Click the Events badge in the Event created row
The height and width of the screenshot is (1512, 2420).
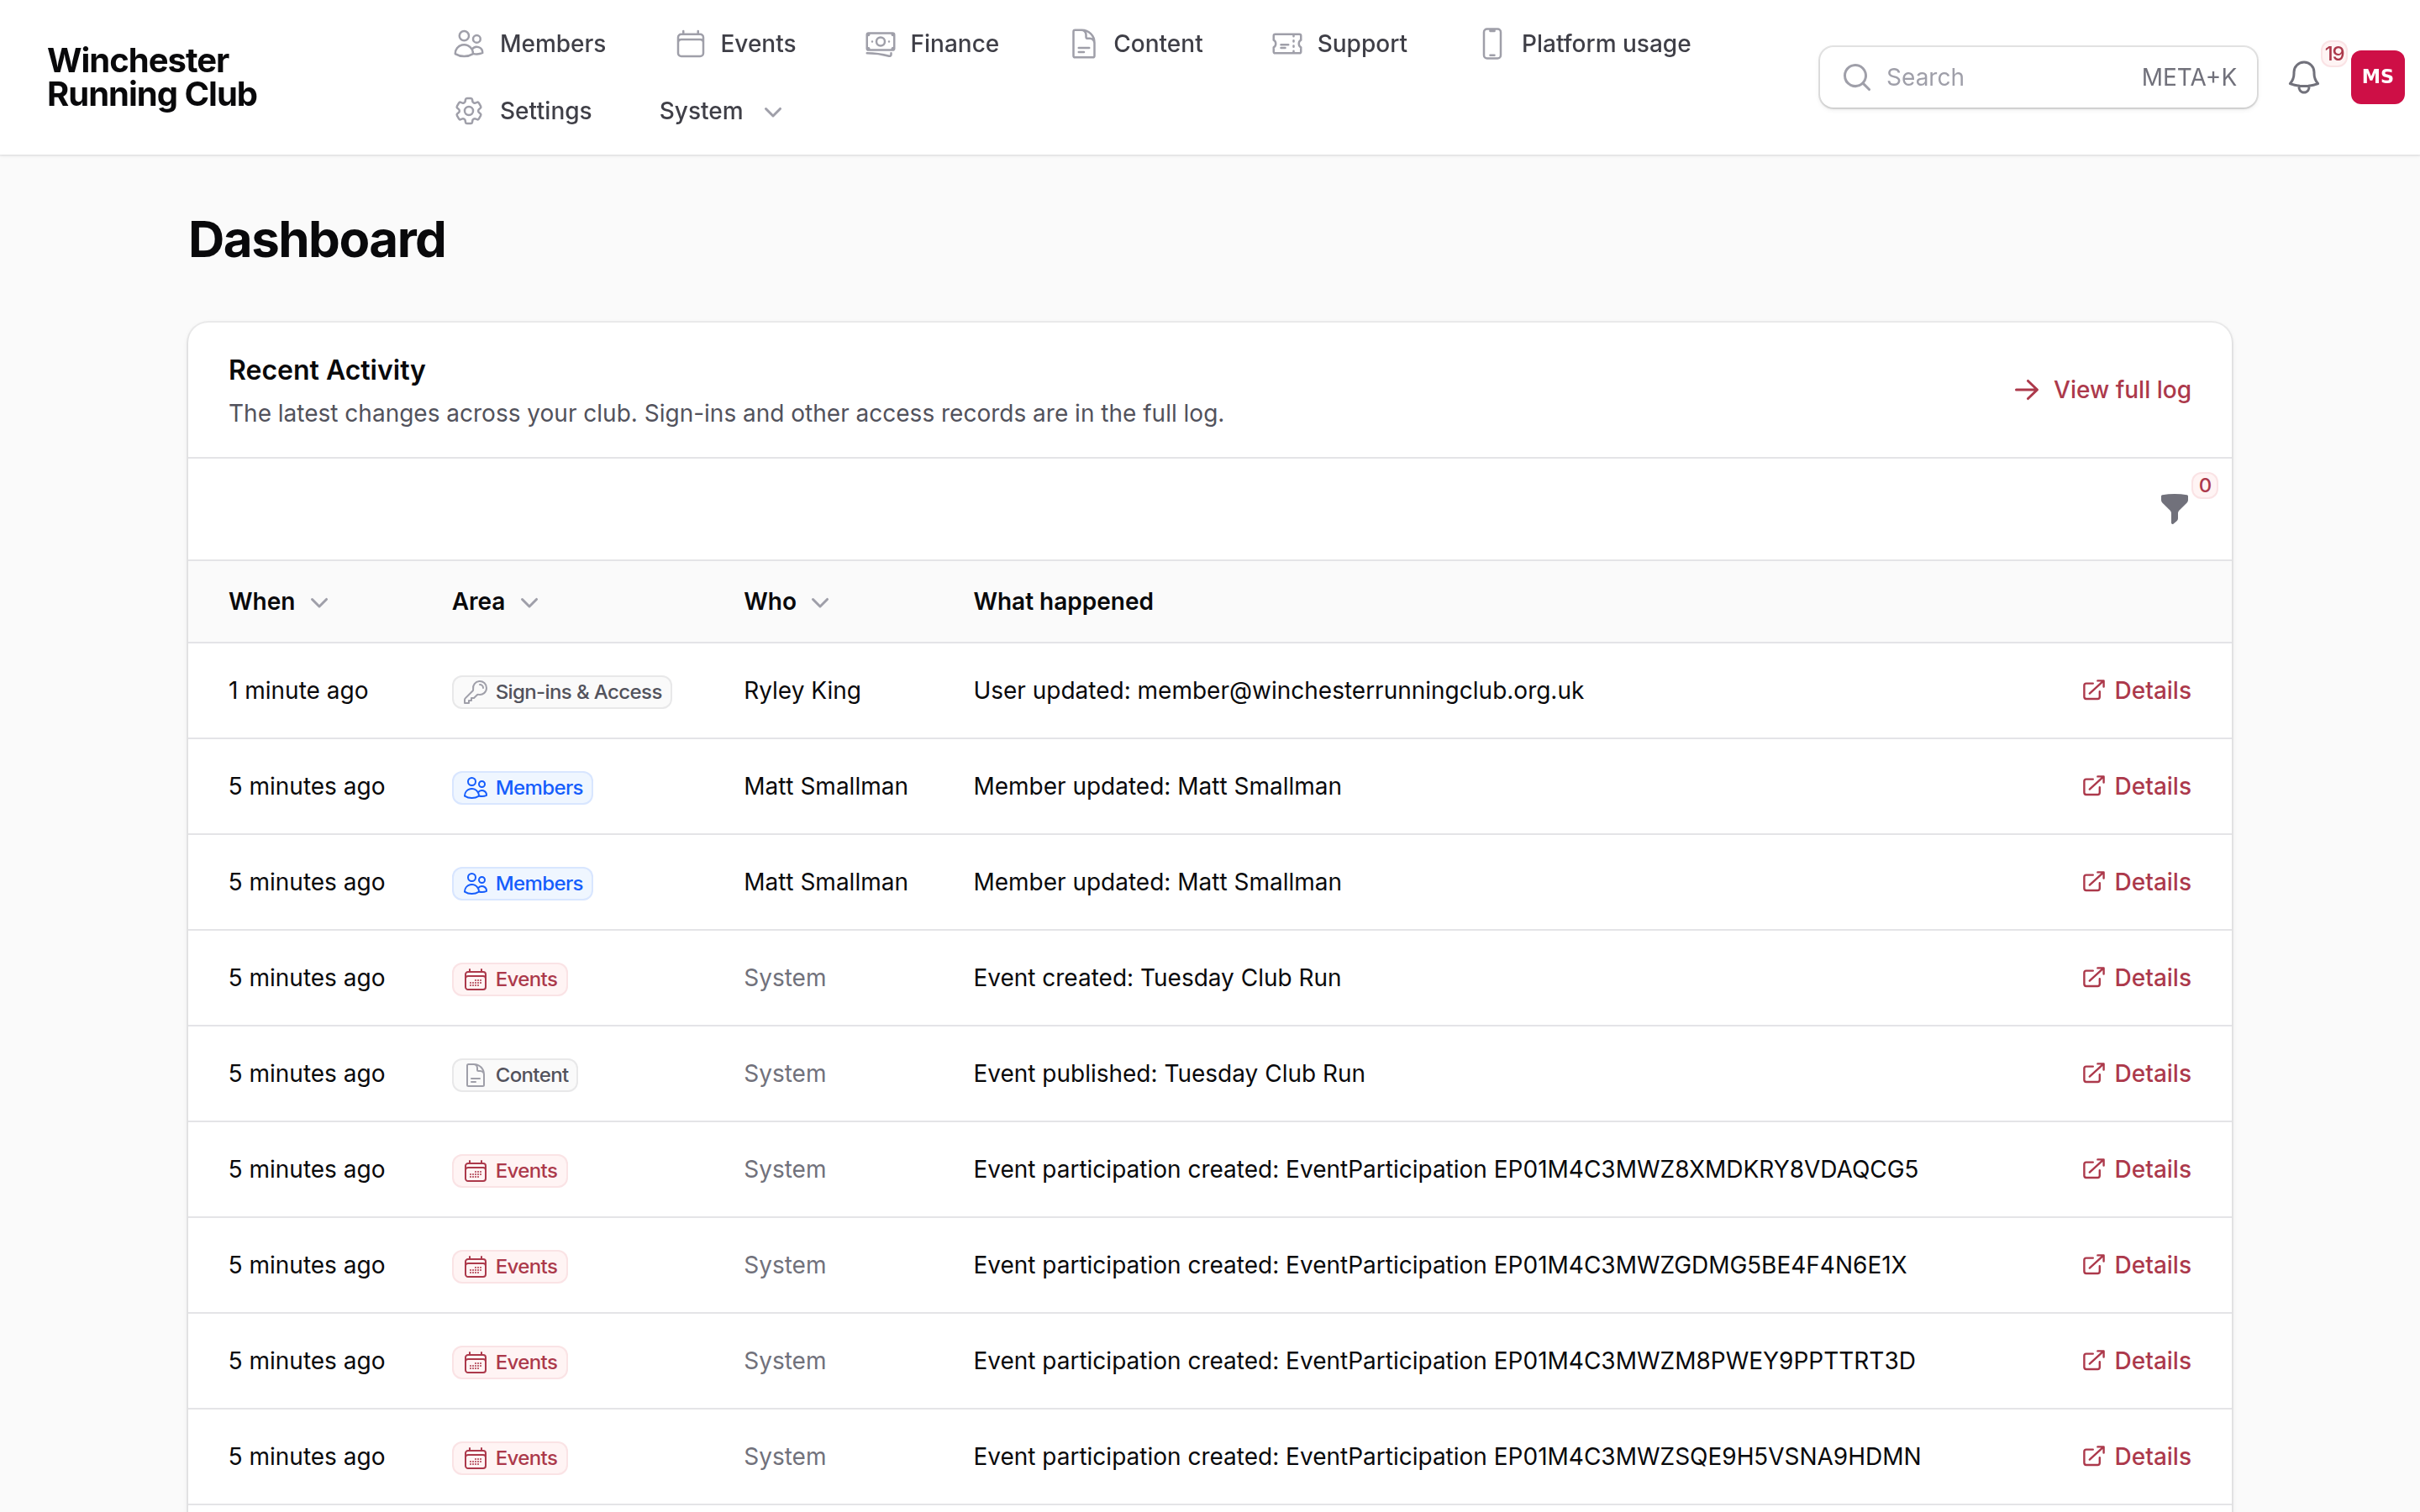coord(510,978)
